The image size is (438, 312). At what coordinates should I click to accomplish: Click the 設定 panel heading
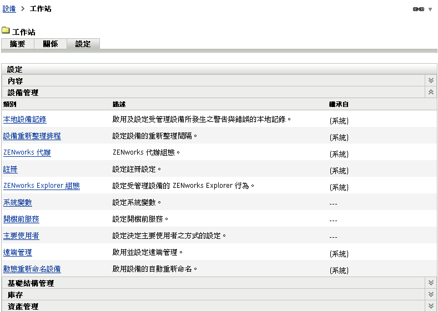coord(14,69)
